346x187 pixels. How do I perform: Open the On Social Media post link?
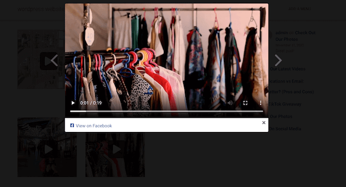[x=285, y=129]
